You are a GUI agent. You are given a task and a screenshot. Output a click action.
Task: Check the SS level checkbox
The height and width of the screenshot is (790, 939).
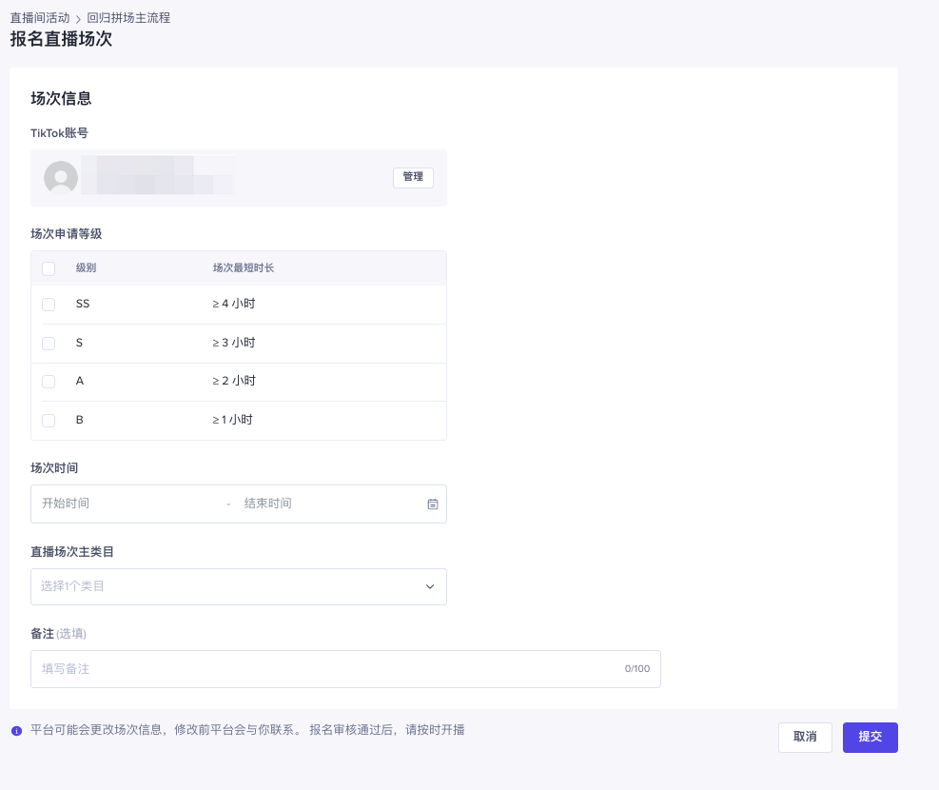[x=49, y=305]
